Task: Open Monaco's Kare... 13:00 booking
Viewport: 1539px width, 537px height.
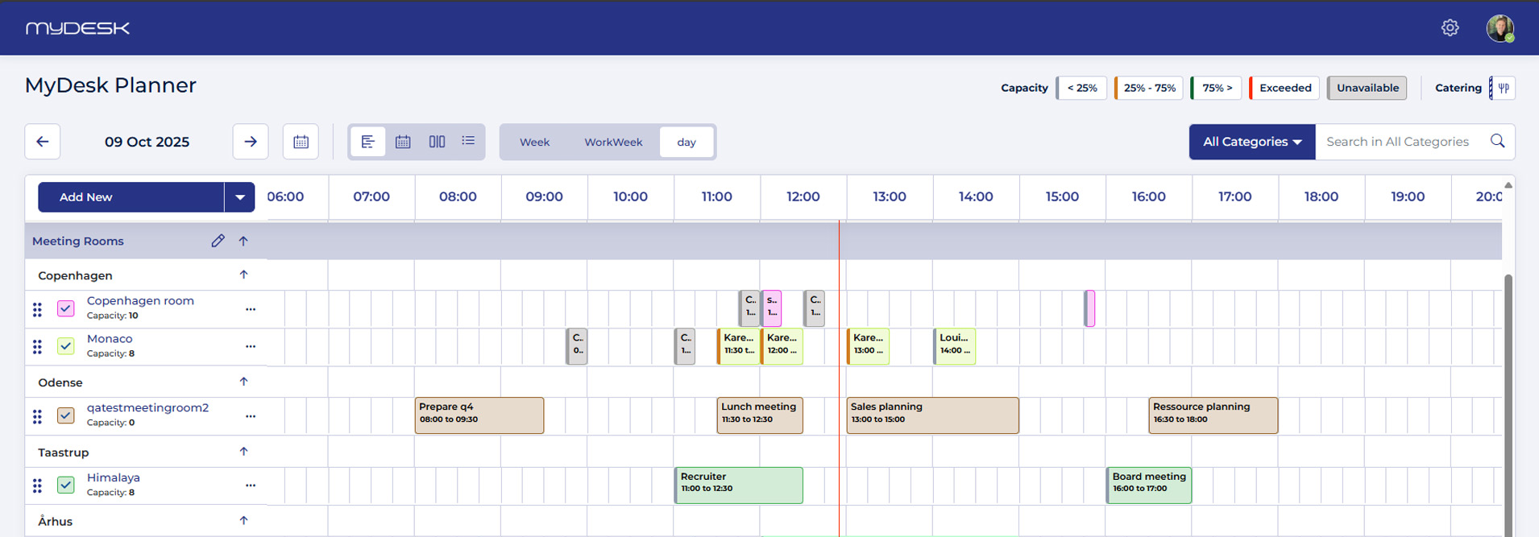Action: pyautogui.click(x=868, y=346)
